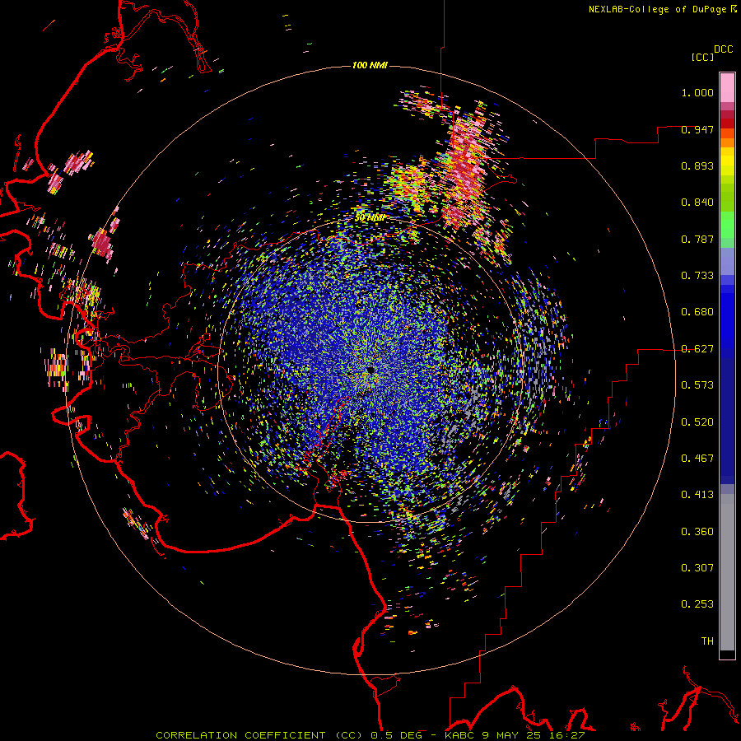Screen dimensions: 741x741
Task: Click the 1.000 scale value
Action: [697, 92]
